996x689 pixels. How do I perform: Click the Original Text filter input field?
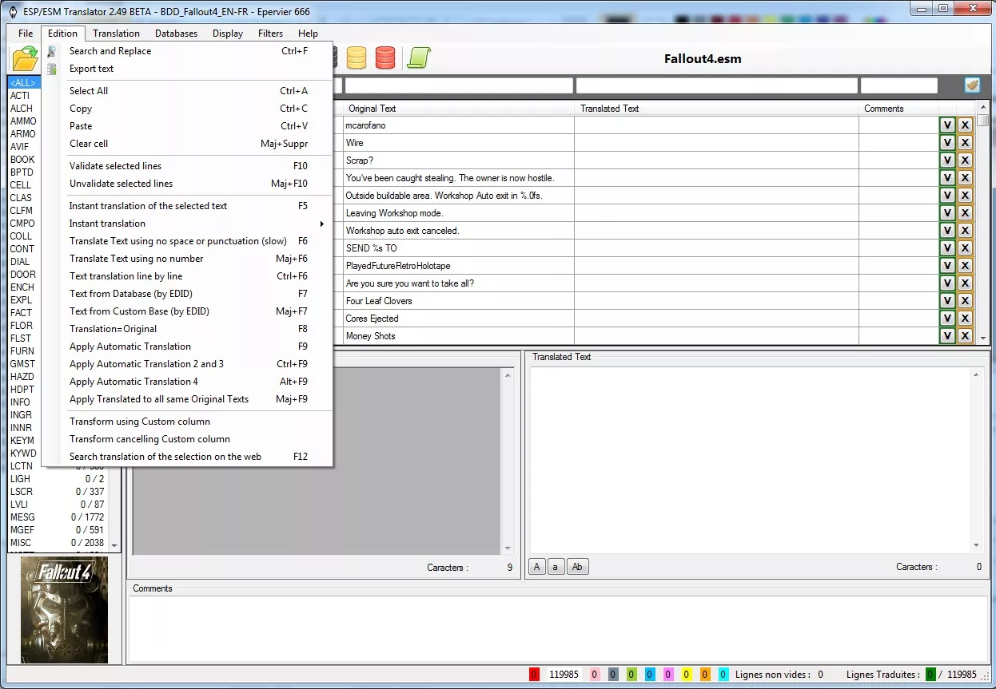459,85
